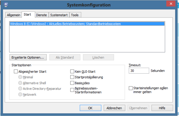179x116 pixels.
Task: Check Starteinstellungen sollen immer gelten
Action: pos(130,88)
